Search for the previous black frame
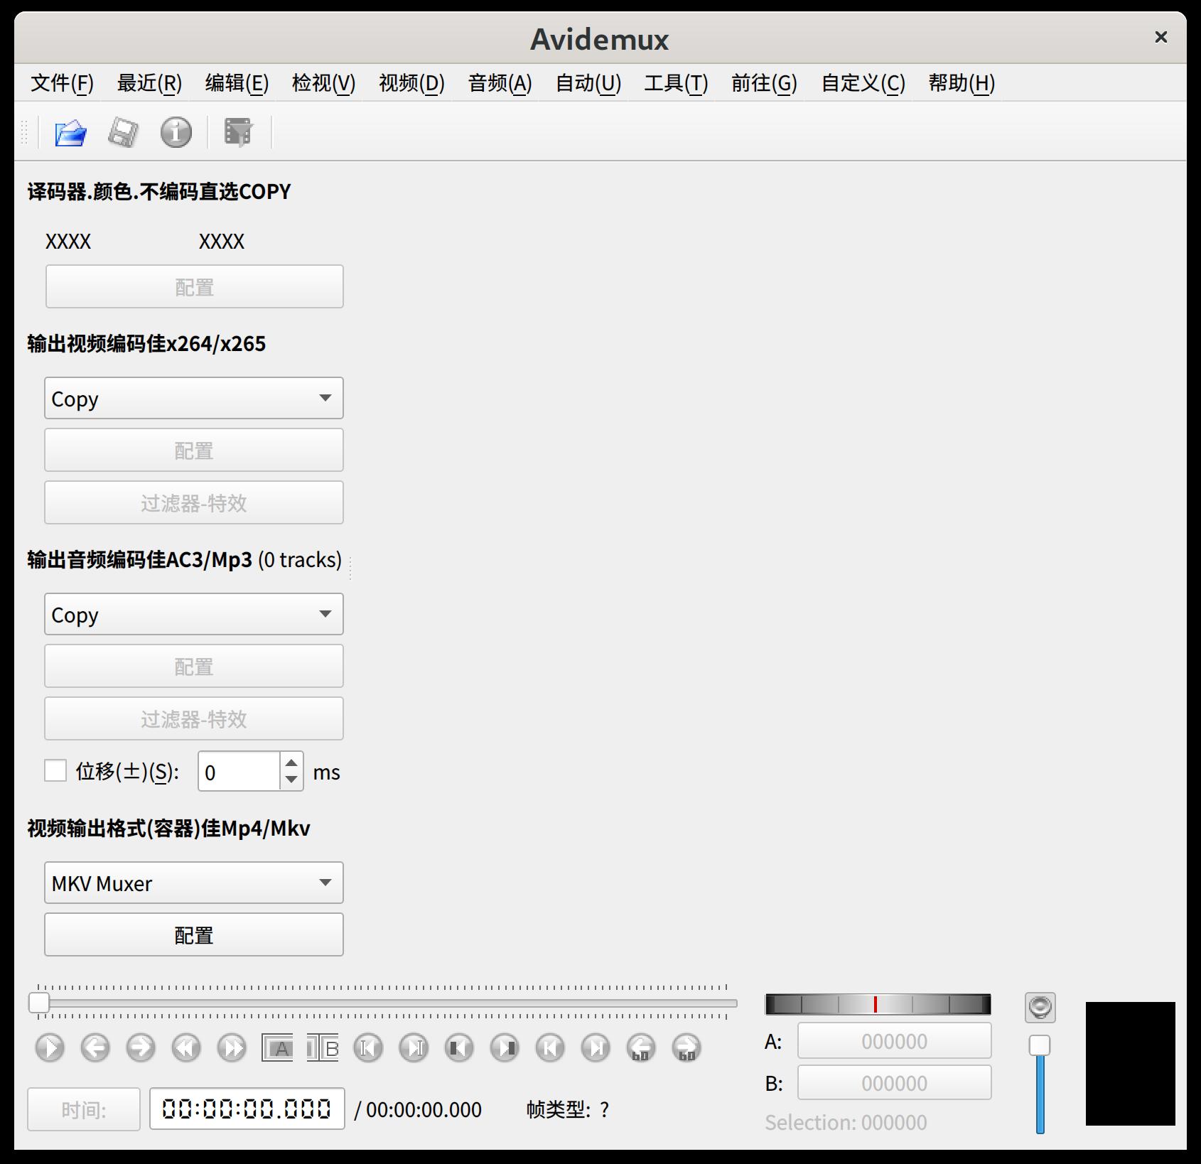 tap(459, 1047)
